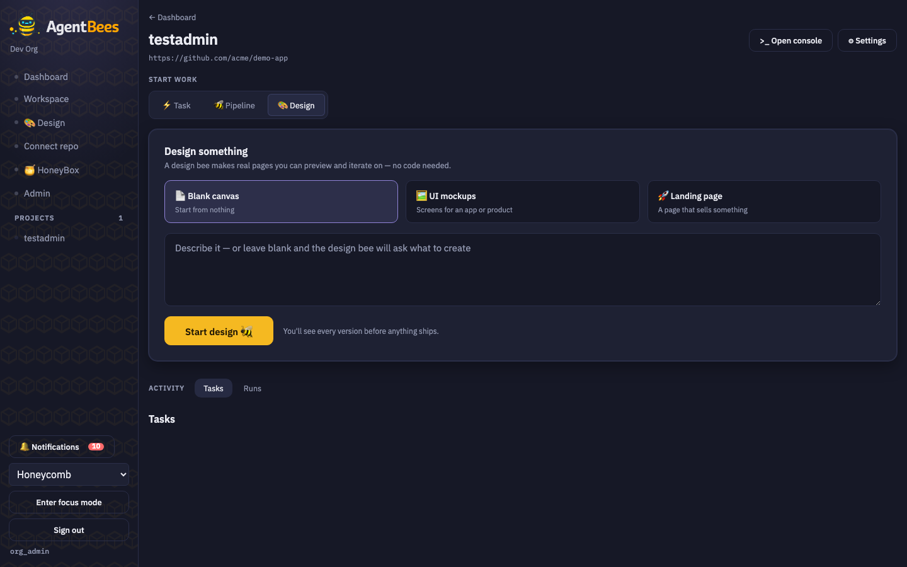Click the org_admin role text
The width and height of the screenshot is (907, 567).
pyautogui.click(x=30, y=551)
